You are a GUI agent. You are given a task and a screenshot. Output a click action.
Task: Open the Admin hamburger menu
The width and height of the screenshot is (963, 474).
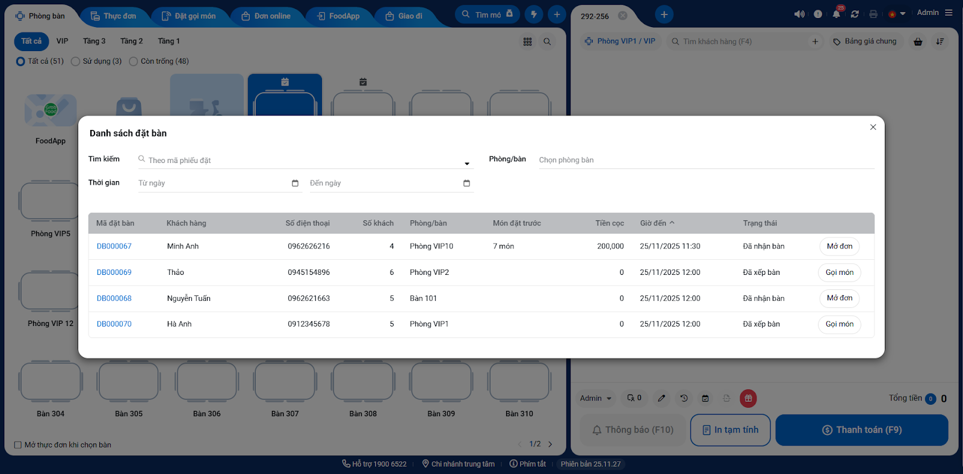pos(949,13)
